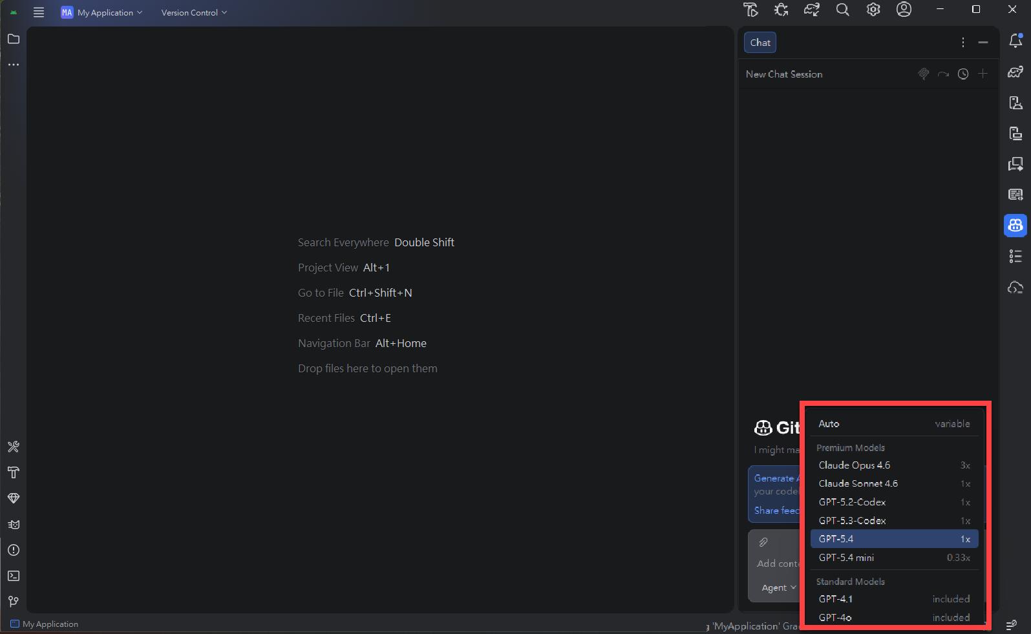This screenshot has height=634, width=1031.
Task: Open the Terminal tool window
Action: click(x=14, y=576)
